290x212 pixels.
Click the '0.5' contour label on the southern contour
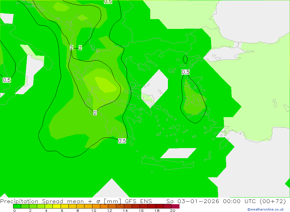click(x=122, y=141)
